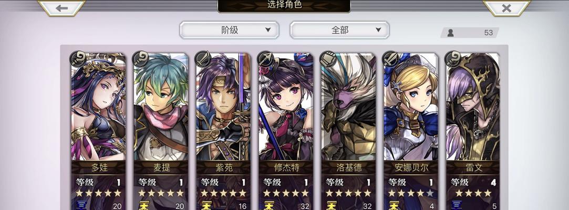Click the class icon on 修杰特's card
The width and height of the screenshot is (569, 210).
point(265,58)
